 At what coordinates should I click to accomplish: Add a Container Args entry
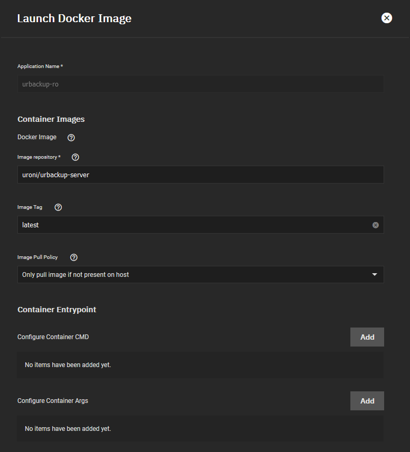(x=367, y=401)
